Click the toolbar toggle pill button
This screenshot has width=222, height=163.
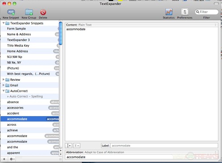click(216, 4)
